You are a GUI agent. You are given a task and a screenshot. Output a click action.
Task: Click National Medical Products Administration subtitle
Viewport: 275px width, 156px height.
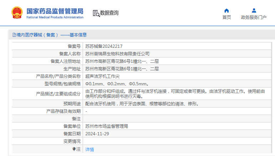[55, 17]
